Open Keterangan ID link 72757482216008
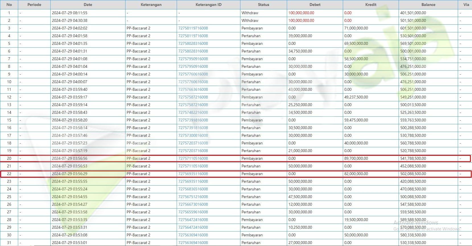The image size is (472, 246). coord(193,112)
